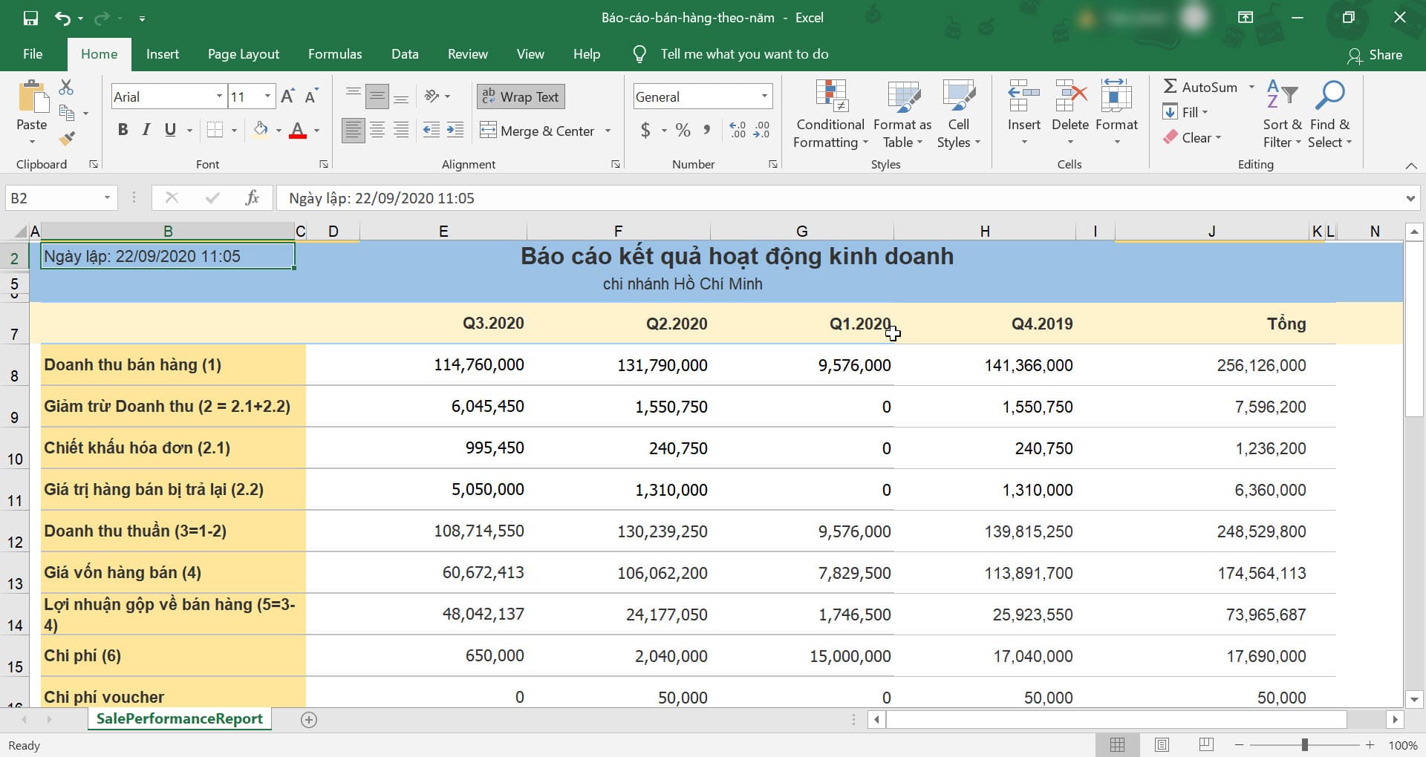Toggle Bold formatting on selected cell
This screenshot has width=1426, height=757.
tap(123, 130)
